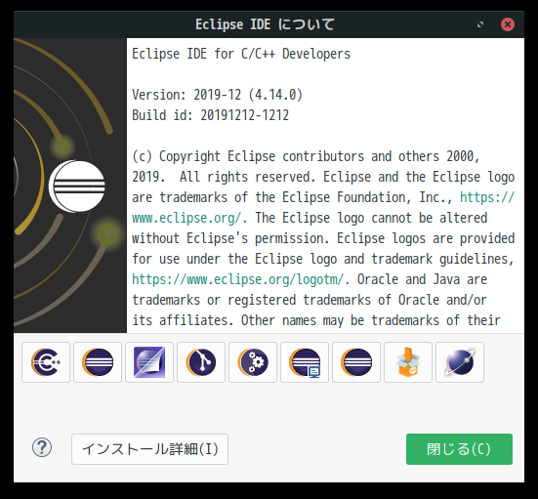538x499 pixels.
Task: Open the www.eclipse.org/ link
Action: [189, 218]
